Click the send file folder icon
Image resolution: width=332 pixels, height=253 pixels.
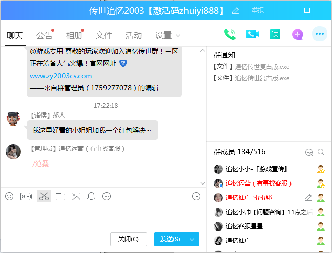click(x=60, y=196)
